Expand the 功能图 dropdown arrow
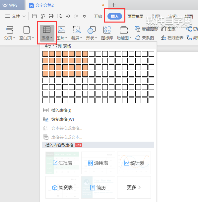Image resolution: width=198 pixels, height=202 pixels. point(130,38)
